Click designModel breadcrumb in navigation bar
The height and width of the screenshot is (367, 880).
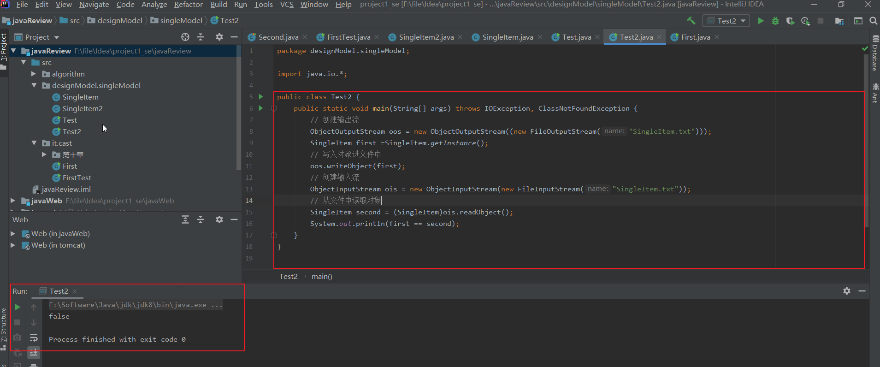(x=115, y=21)
